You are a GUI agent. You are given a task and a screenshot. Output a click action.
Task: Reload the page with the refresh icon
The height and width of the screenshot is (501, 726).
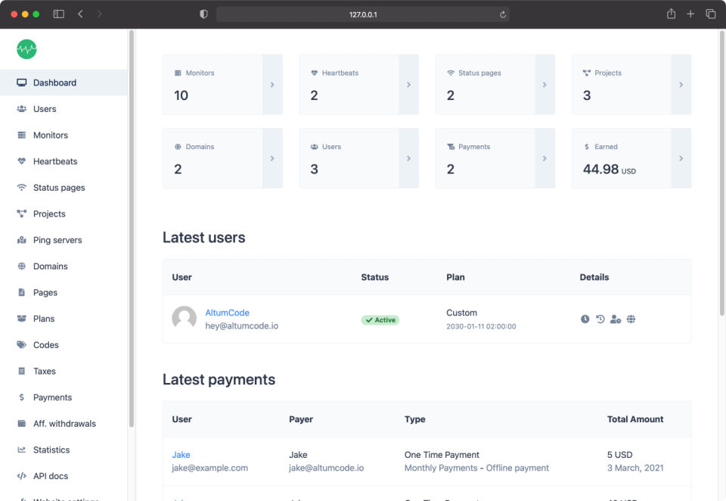[x=503, y=14]
